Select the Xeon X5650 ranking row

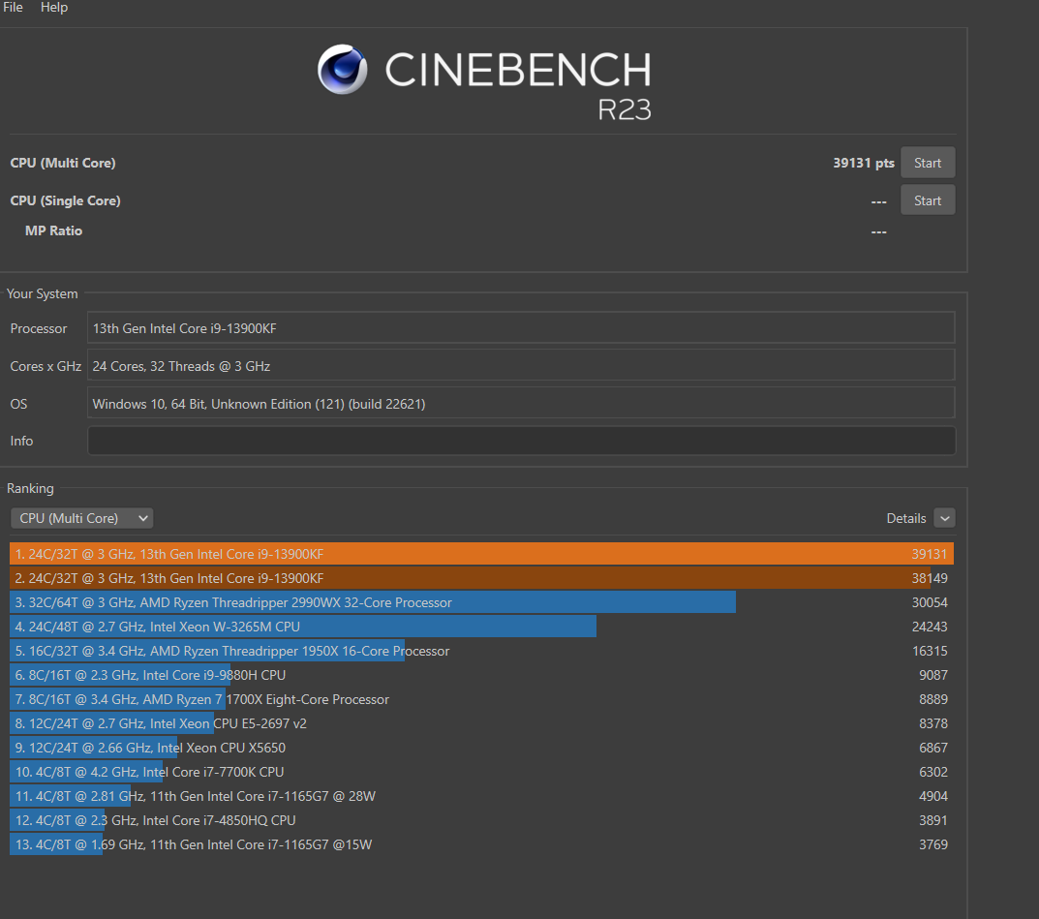[481, 748]
